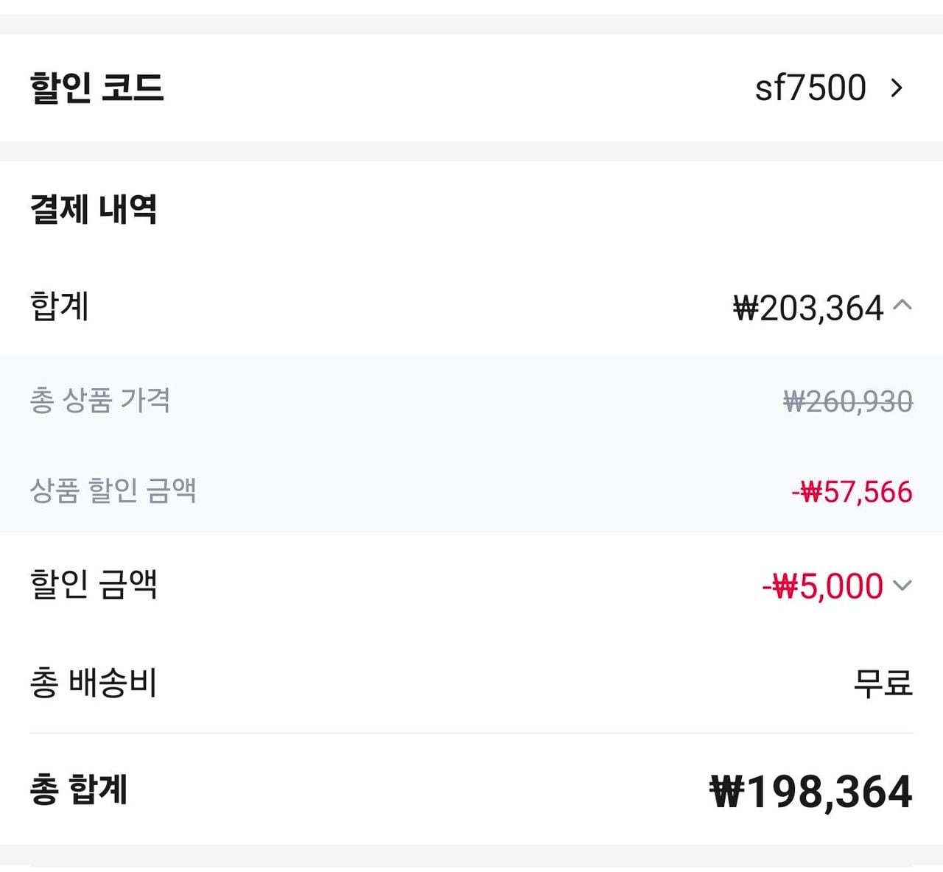Click the ₩198,364 grand total amount
The image size is (943, 872).
point(811,792)
